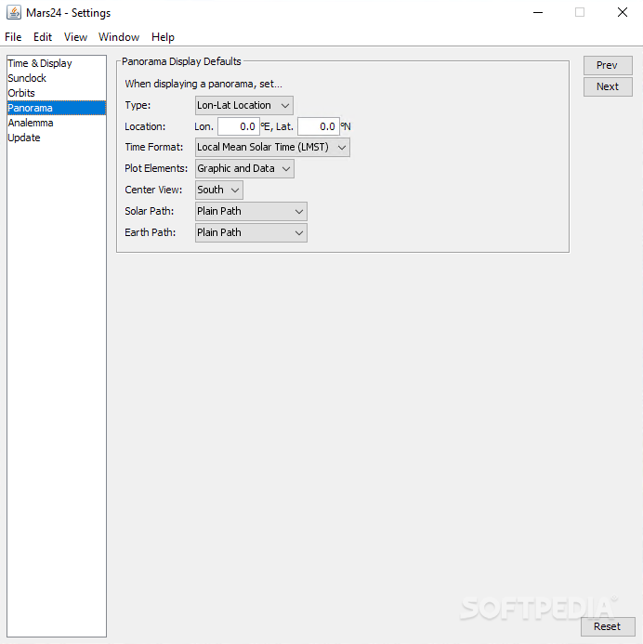Open the Center View dropdown showing South
The height and width of the screenshot is (644, 643).
click(219, 191)
